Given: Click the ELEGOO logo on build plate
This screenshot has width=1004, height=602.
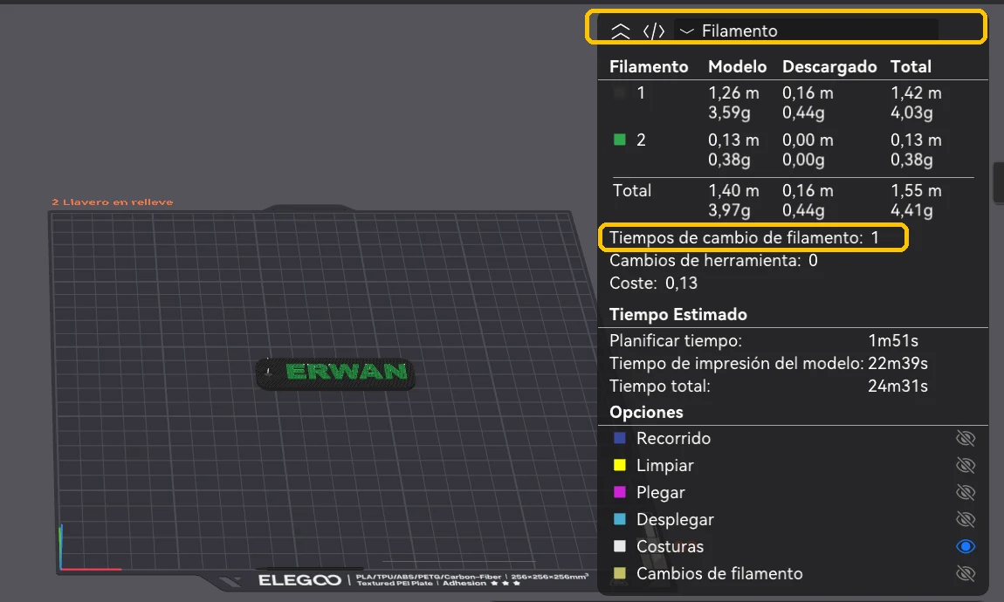Looking at the screenshot, I should [x=299, y=580].
